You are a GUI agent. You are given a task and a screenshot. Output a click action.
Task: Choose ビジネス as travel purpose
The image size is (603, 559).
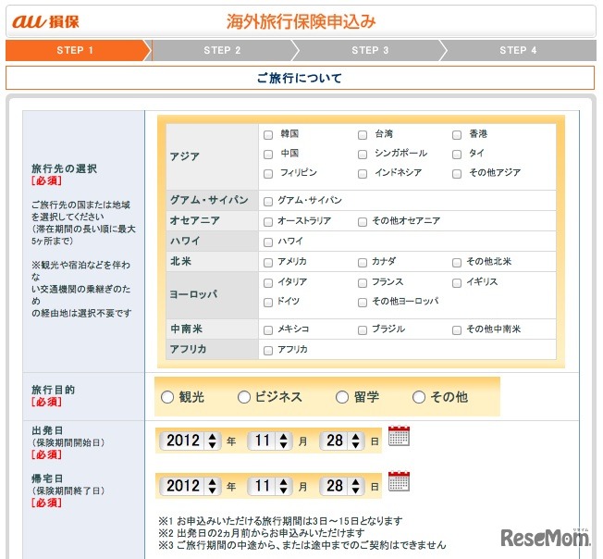click(244, 397)
